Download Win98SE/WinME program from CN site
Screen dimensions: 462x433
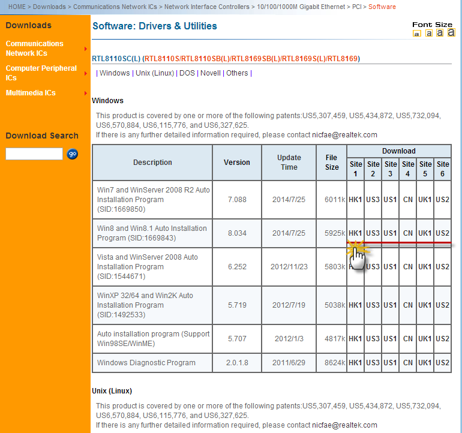tap(408, 339)
